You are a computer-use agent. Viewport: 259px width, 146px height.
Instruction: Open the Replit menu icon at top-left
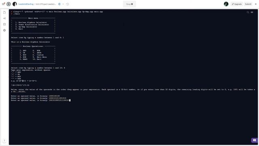(4, 4)
